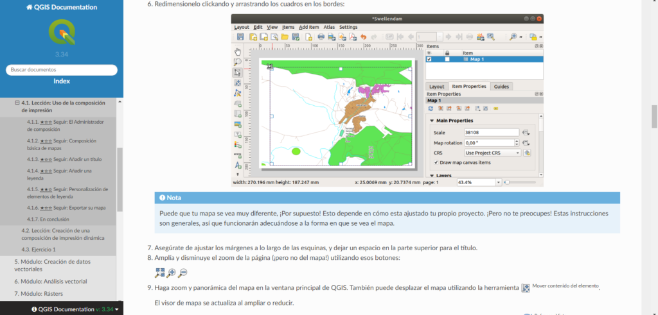Click the Move item content icon in step 9
Screen dimensions: 658x315
(x=526, y=289)
